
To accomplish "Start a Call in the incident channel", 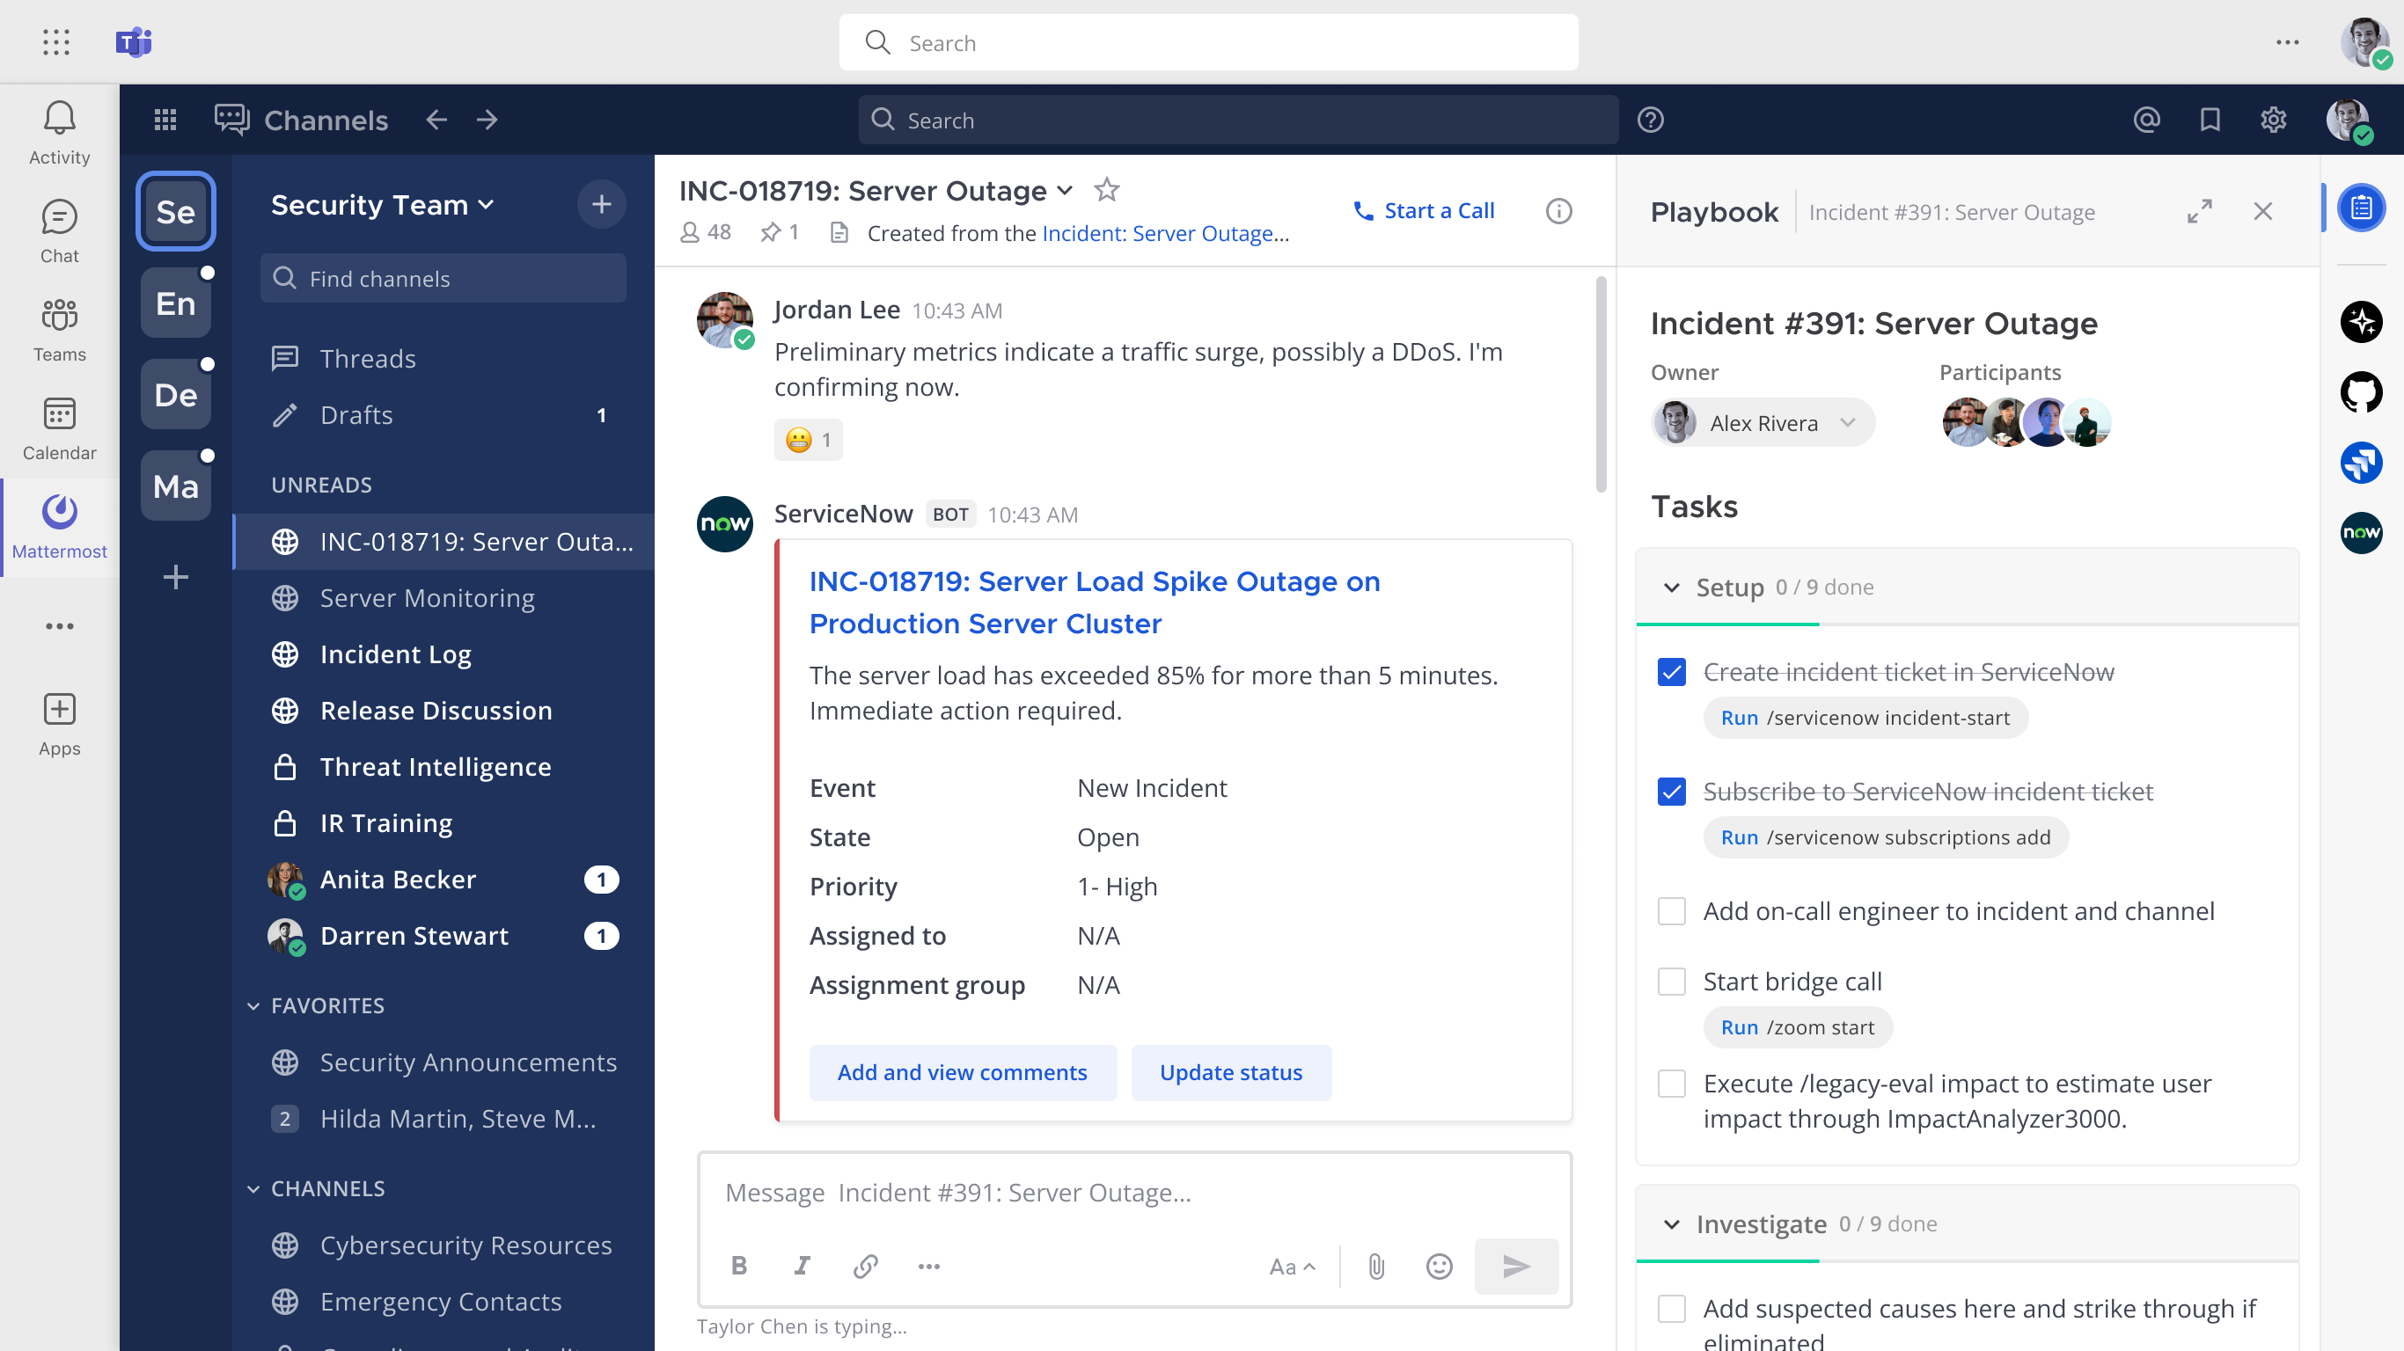I will click(x=1424, y=210).
